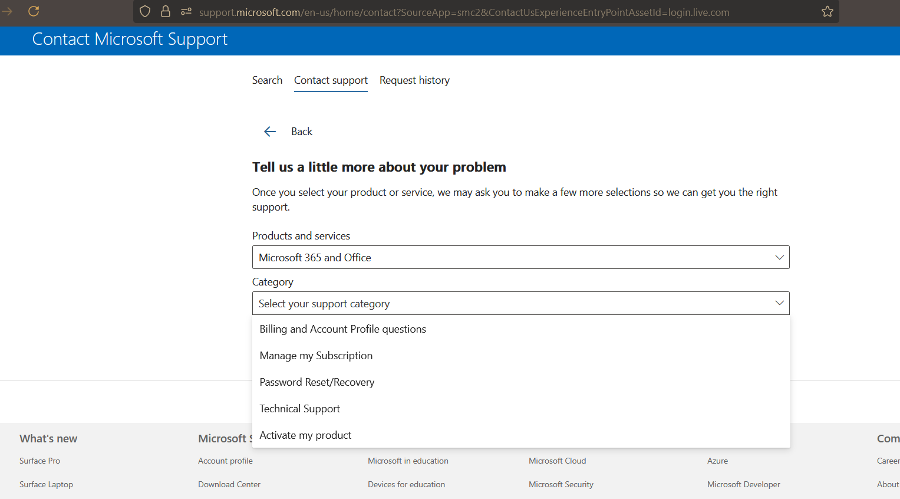
Task: Open the Account profile footer link
Action: tap(225, 461)
